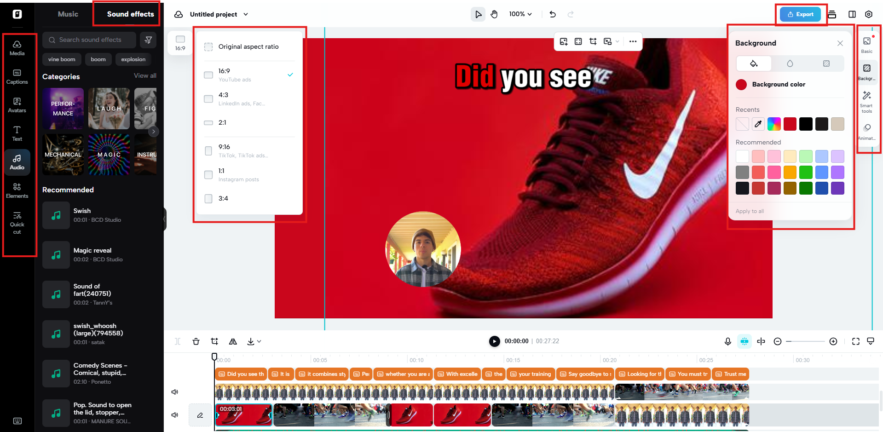Screen dimensions: 883x432
Task: Select the 1:1 Instagram posts ratio checkbox
Action: click(208, 175)
